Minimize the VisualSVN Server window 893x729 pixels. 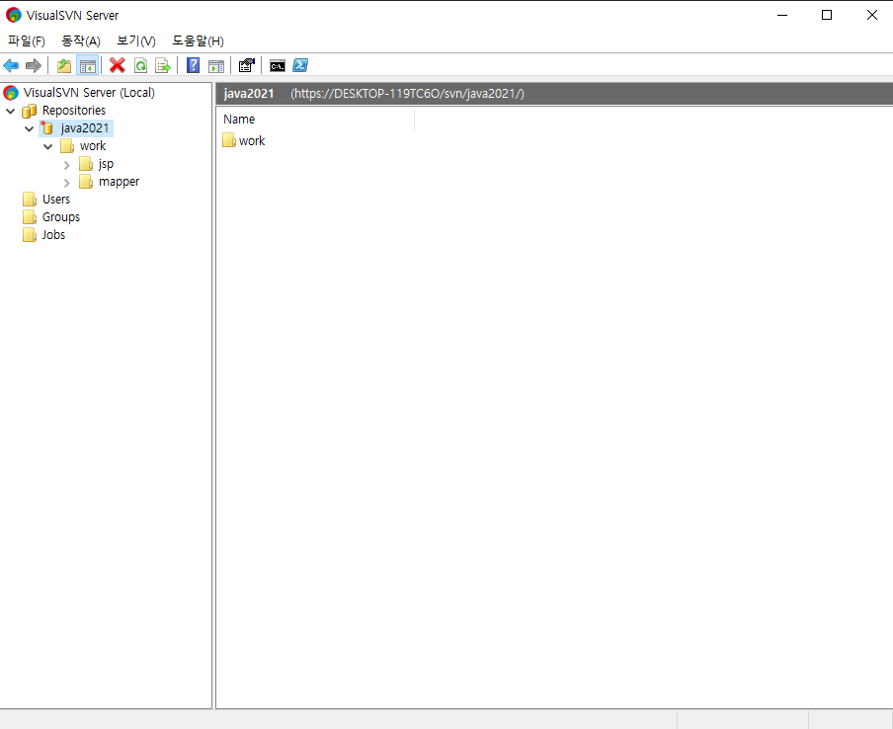pyautogui.click(x=782, y=16)
